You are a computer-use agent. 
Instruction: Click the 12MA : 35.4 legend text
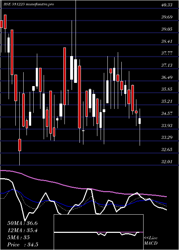23,230
